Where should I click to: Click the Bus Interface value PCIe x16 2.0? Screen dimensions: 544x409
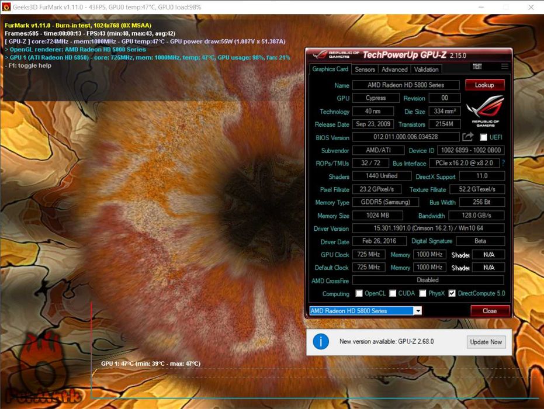(464, 162)
